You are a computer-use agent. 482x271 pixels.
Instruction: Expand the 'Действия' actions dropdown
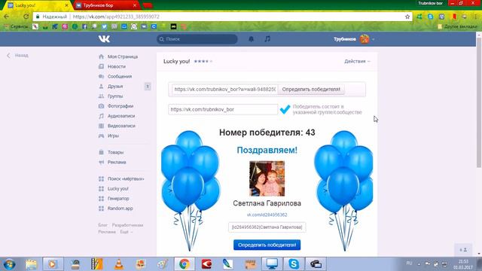357,61
